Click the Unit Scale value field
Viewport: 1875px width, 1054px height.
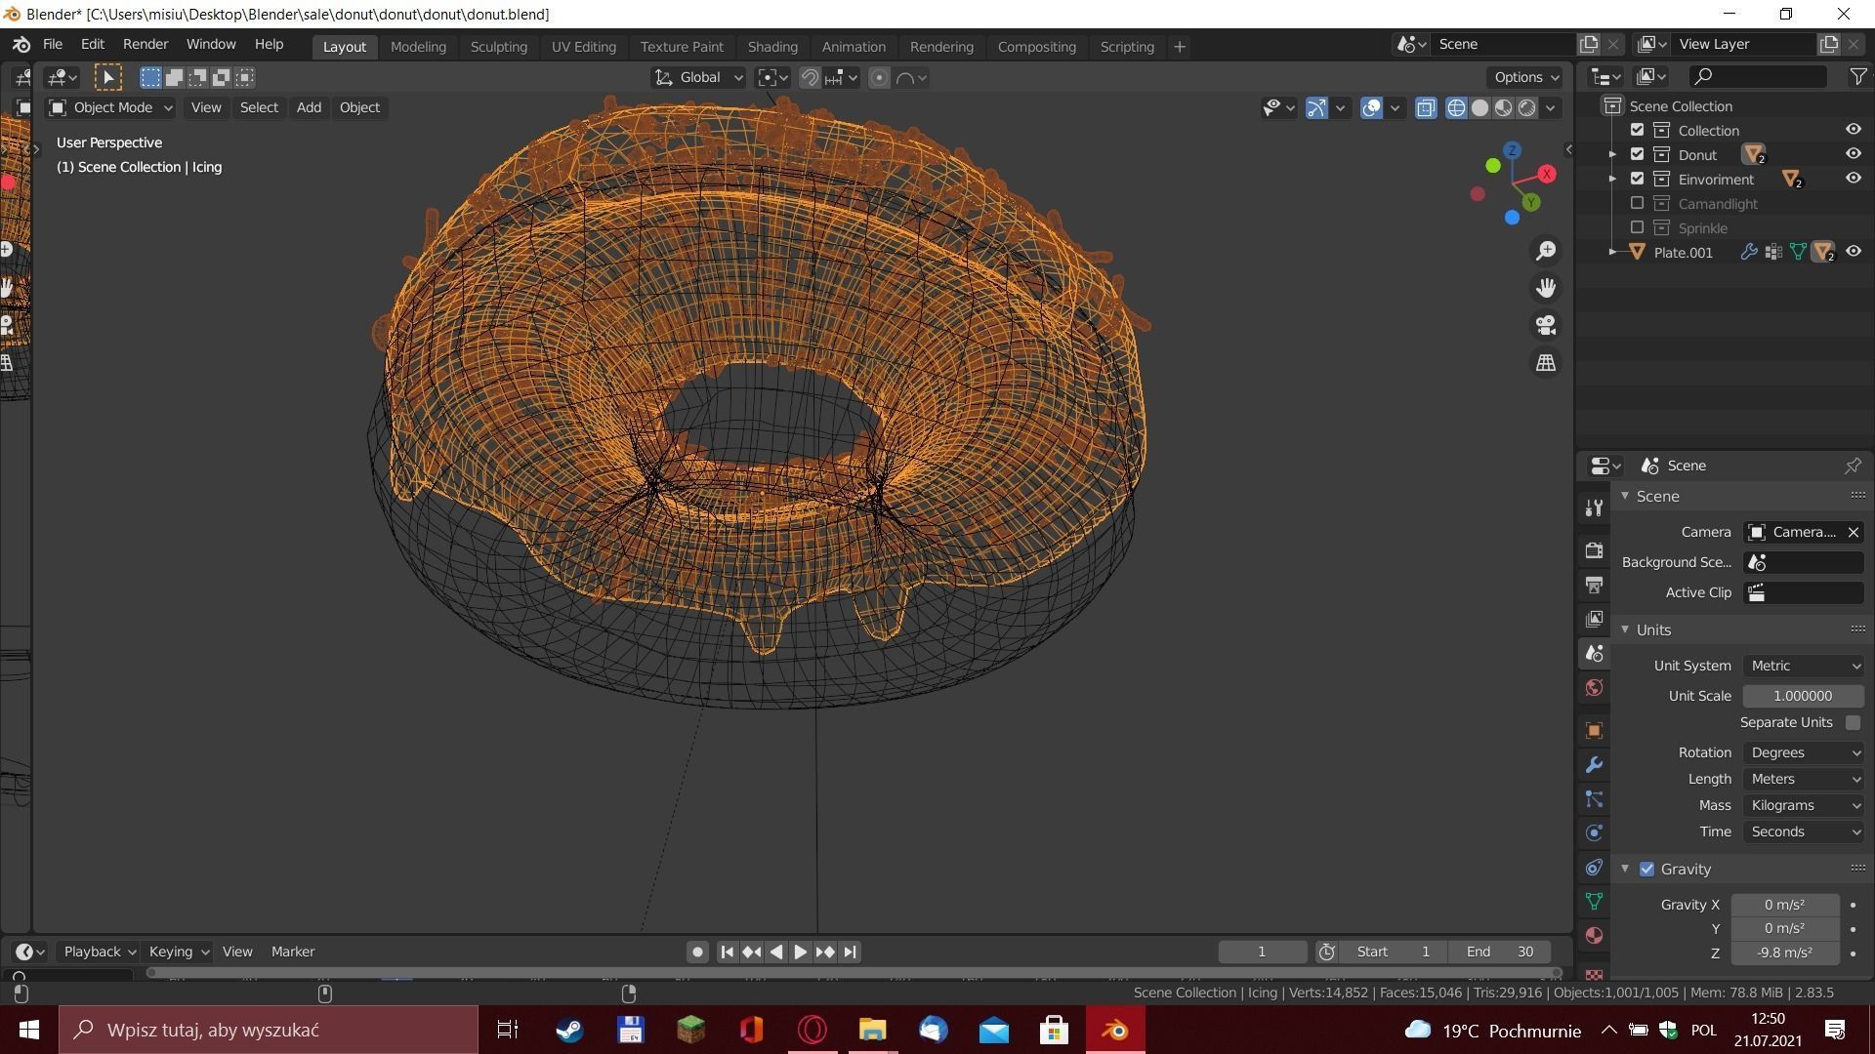click(1802, 696)
